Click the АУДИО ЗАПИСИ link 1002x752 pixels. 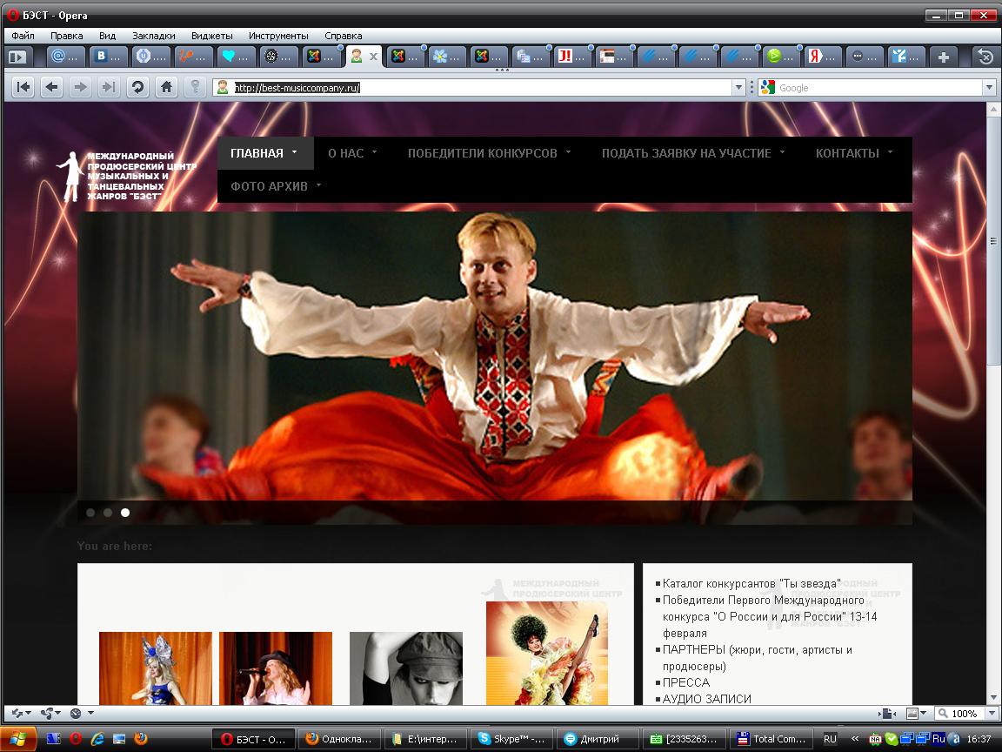tap(706, 699)
